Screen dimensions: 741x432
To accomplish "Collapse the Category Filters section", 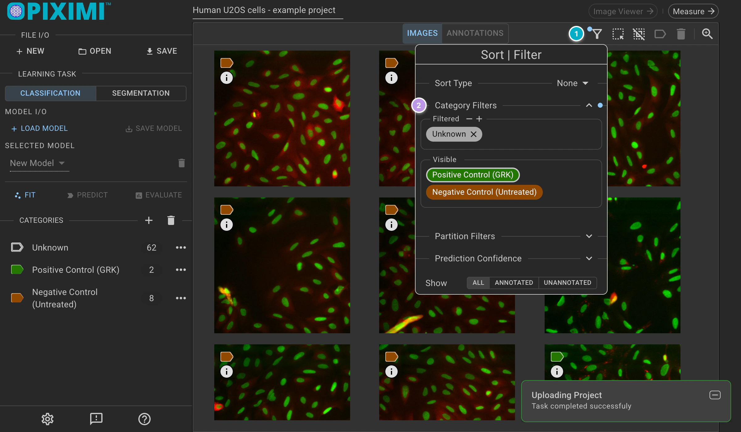I will tap(589, 105).
